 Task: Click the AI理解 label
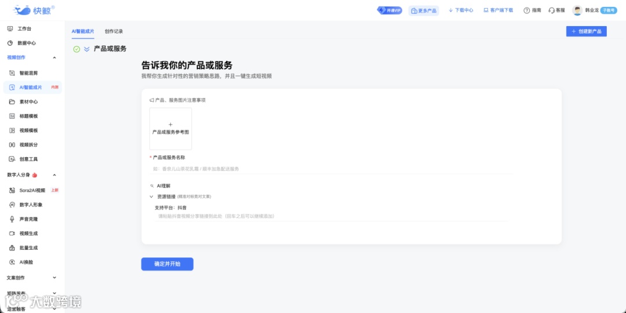tap(163, 186)
